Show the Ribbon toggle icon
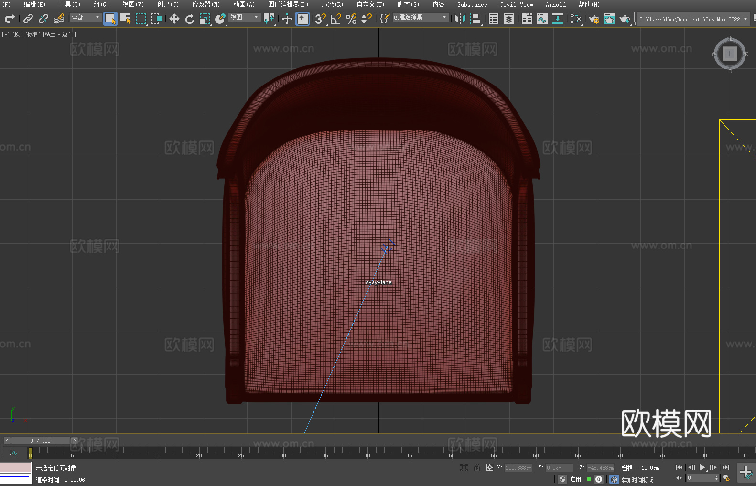Viewport: 756px width, 486px height. tap(527, 19)
